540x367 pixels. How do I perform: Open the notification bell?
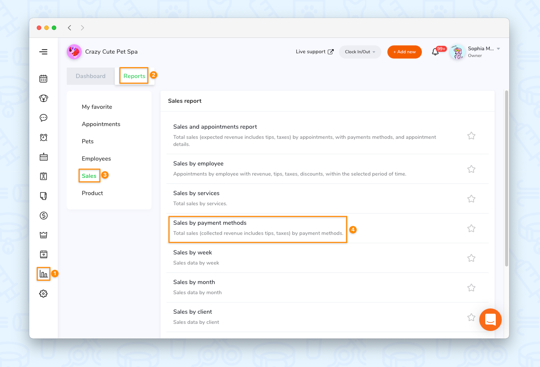click(435, 52)
